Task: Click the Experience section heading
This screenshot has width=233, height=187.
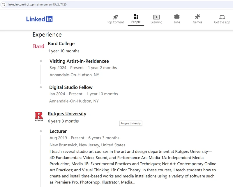Action: click(x=47, y=35)
